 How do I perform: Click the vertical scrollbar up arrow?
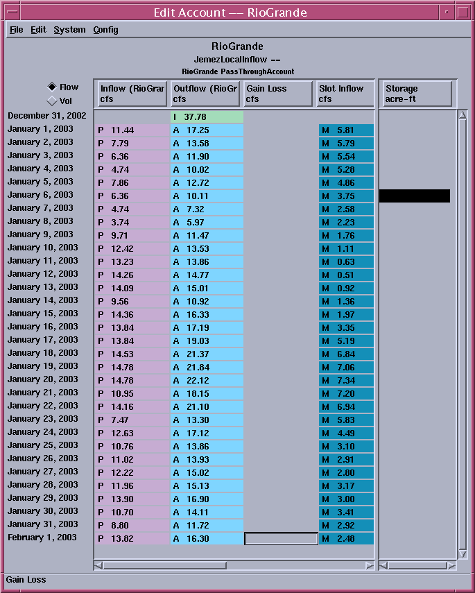[463, 115]
